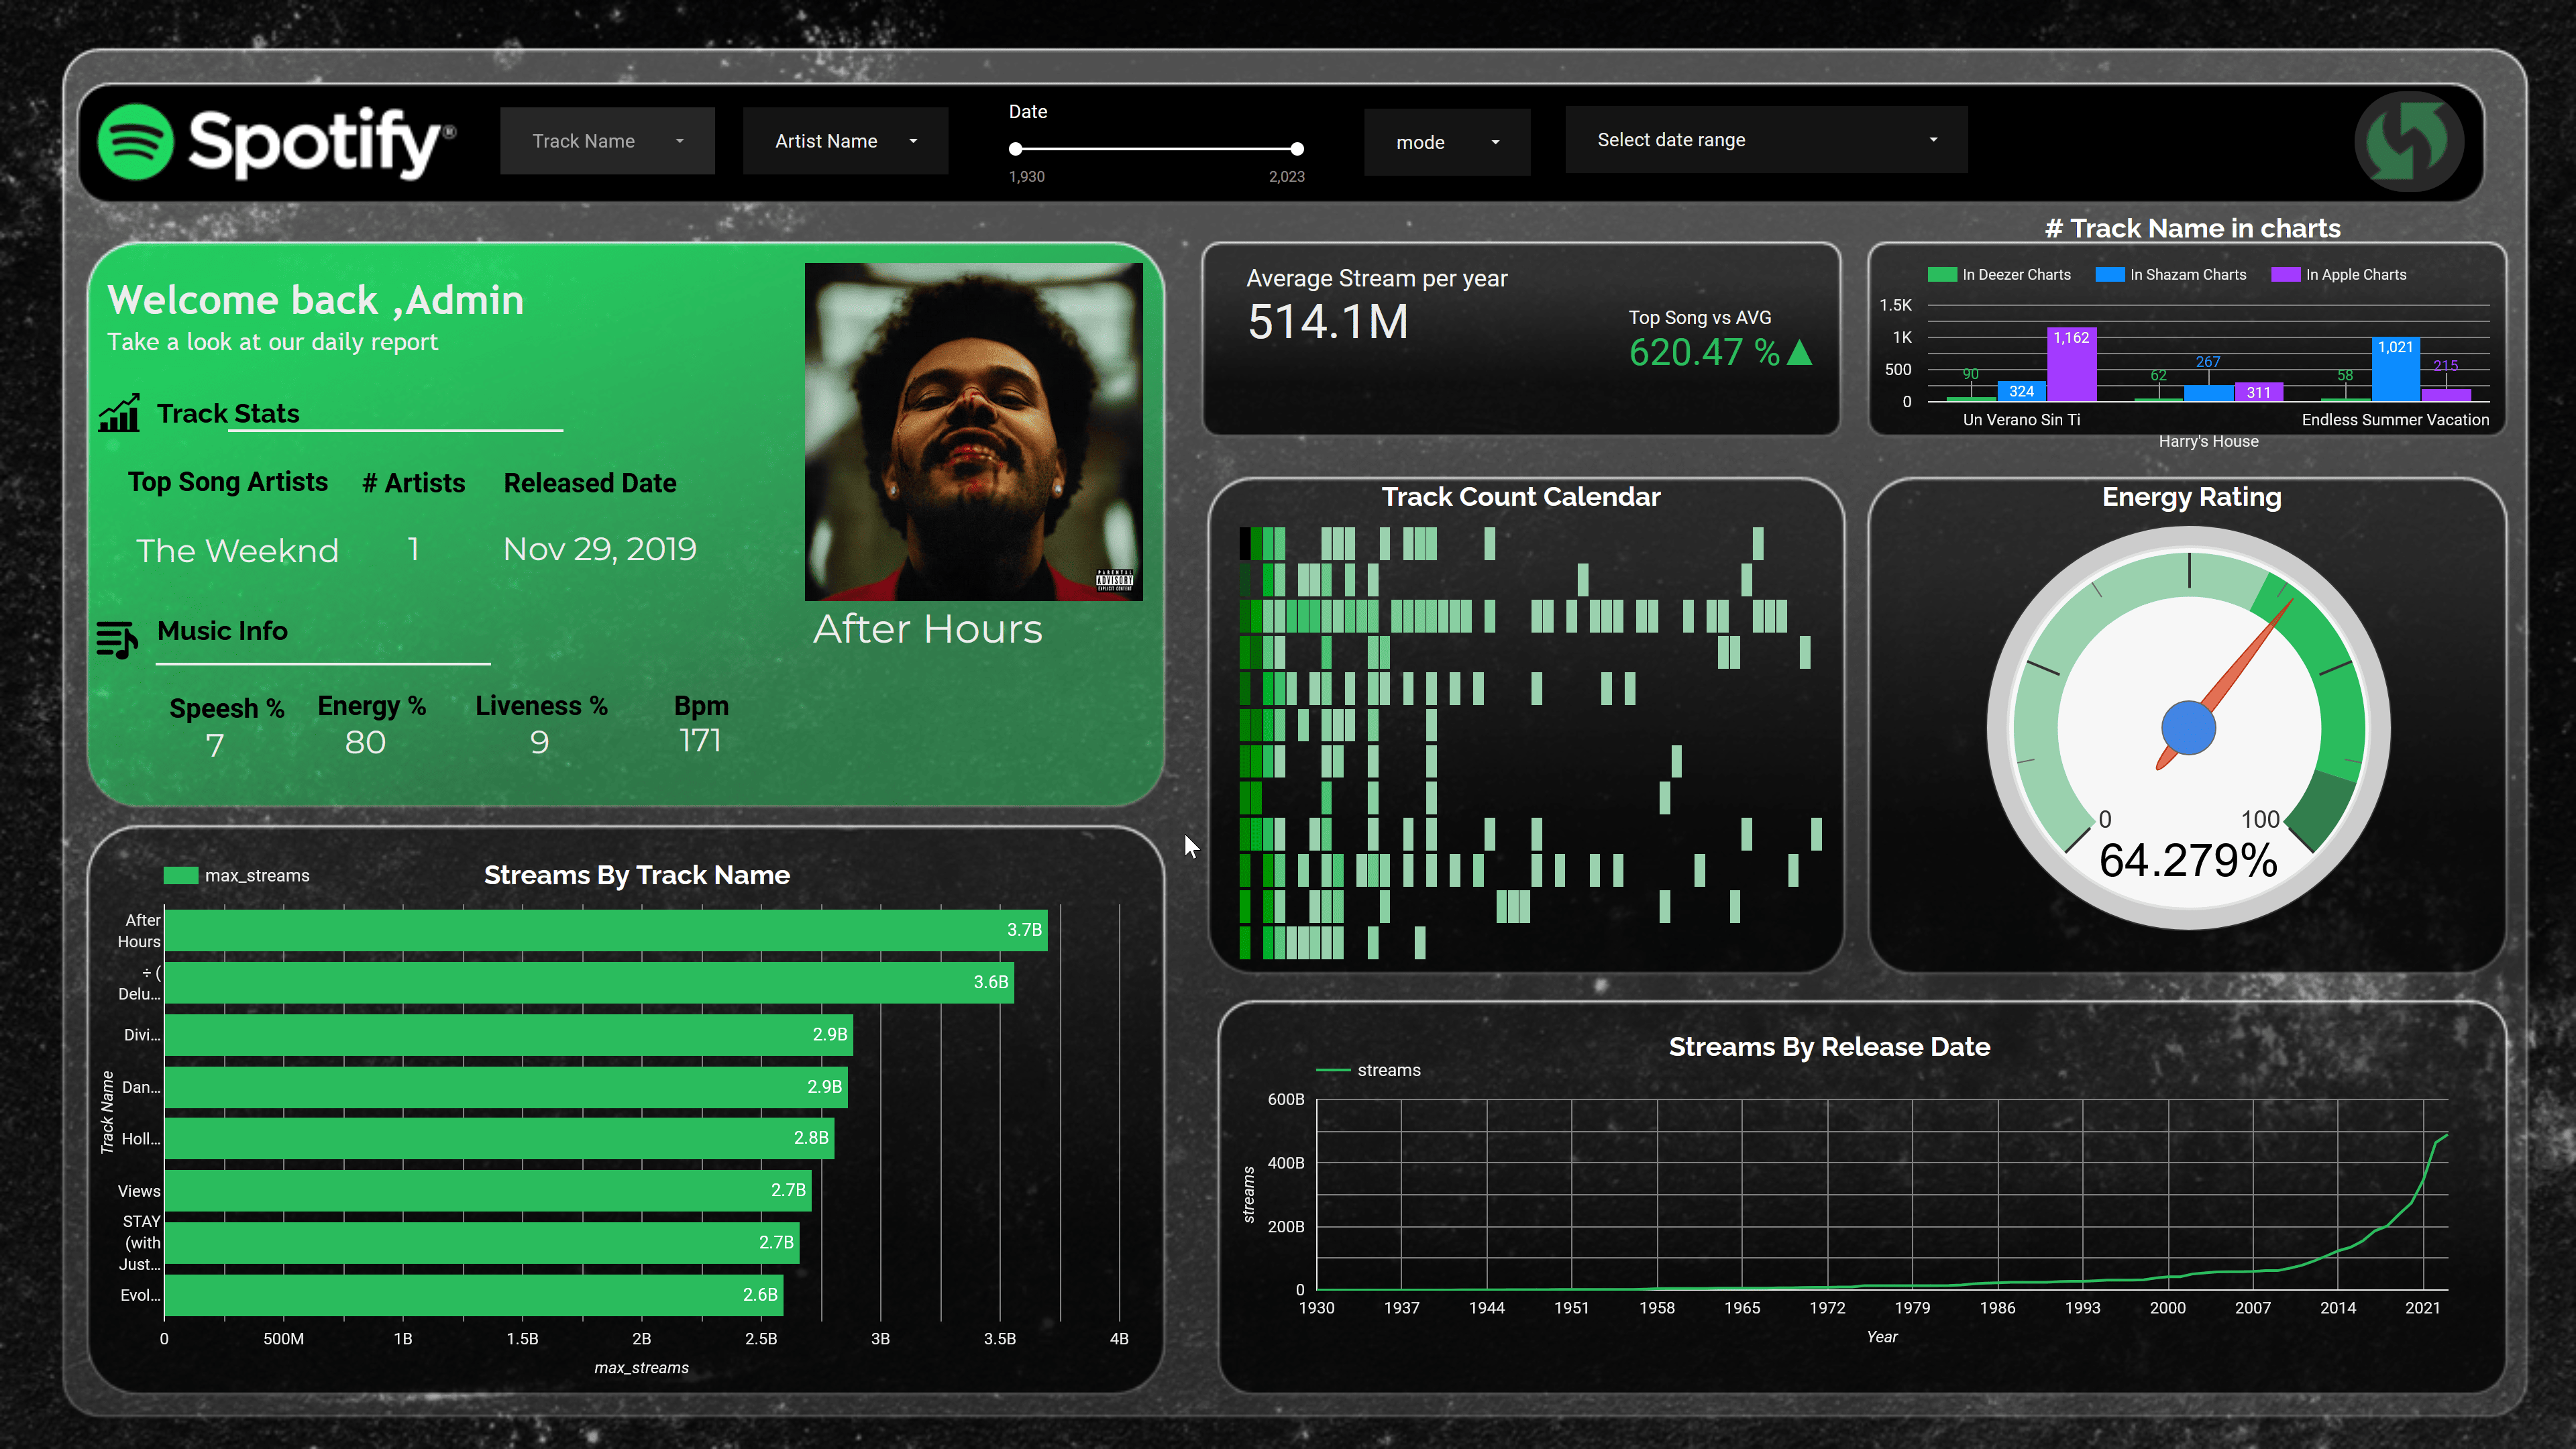The image size is (2576, 1449).
Task: Click the max_streams legend swatch
Action: [x=181, y=876]
